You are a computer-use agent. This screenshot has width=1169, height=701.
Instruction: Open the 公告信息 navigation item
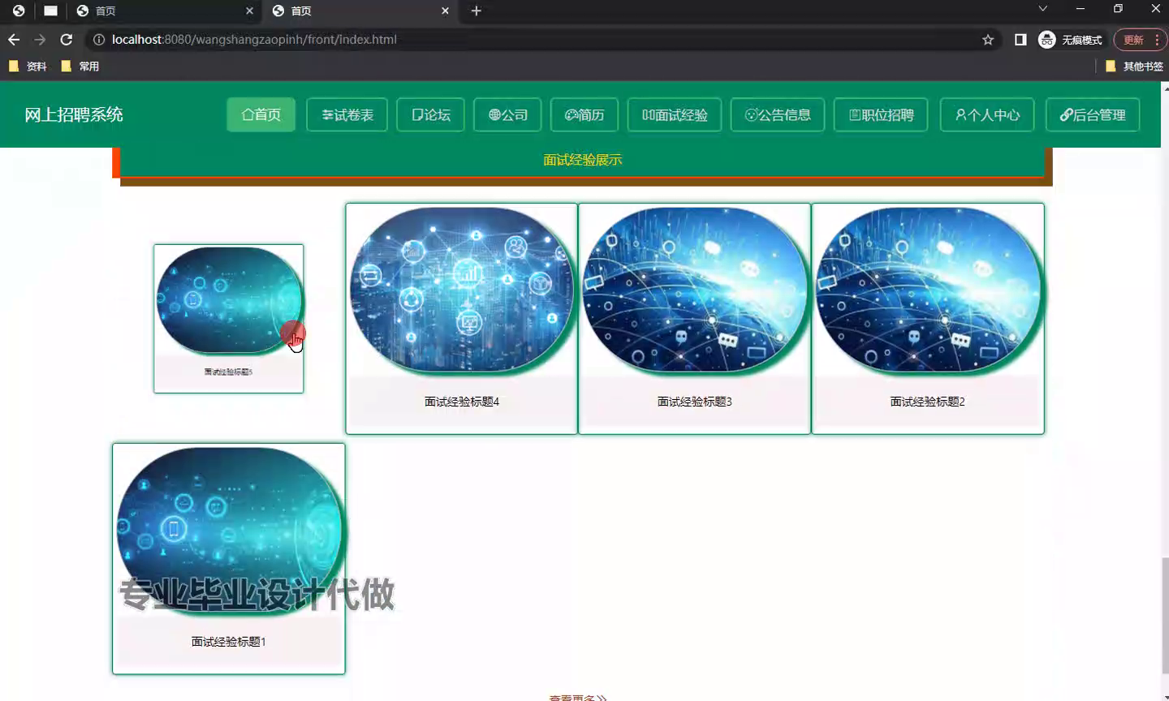778,115
